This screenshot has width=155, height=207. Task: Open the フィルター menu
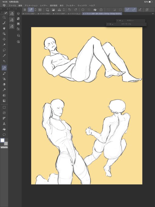click(x=71, y=5)
